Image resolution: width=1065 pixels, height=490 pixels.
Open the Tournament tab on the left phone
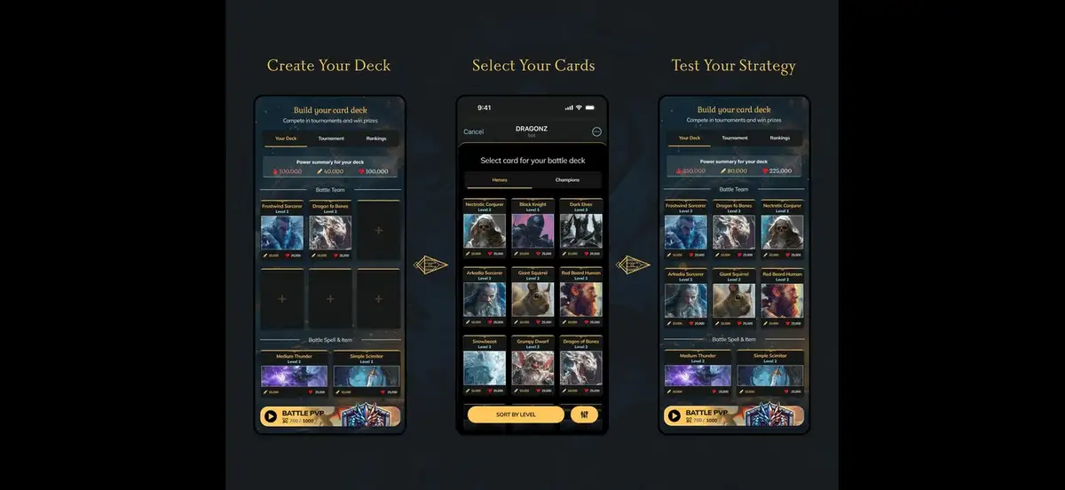[331, 138]
